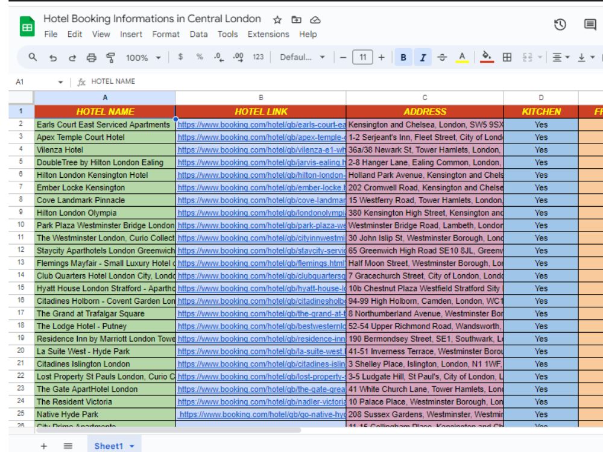Viewport: 603px width, 452px height.
Task: Select the ADDRESS header cell
Action: (x=425, y=111)
